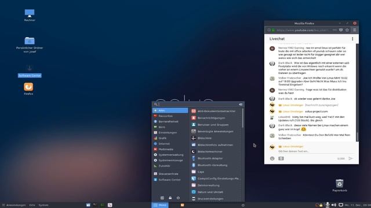371x208 pixels.
Task: Open the Anwendungen panel menu
Action: [x=14, y=205]
